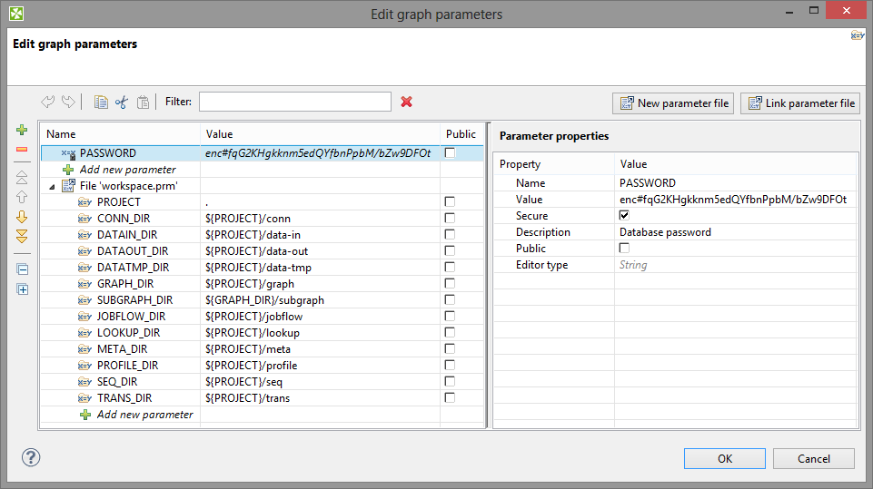
Task: Click the copy icon in toolbar
Action: [x=102, y=103]
